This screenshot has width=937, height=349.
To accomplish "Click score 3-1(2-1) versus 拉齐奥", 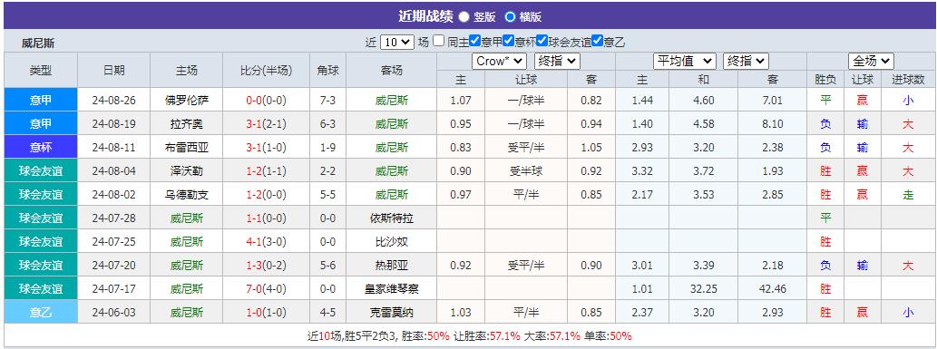I will (266, 123).
